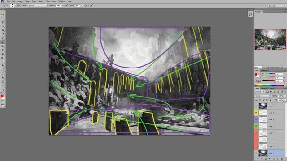287x161 pixels.
Task: Enable airbrush mode in options bar
Action: tap(86, 6)
